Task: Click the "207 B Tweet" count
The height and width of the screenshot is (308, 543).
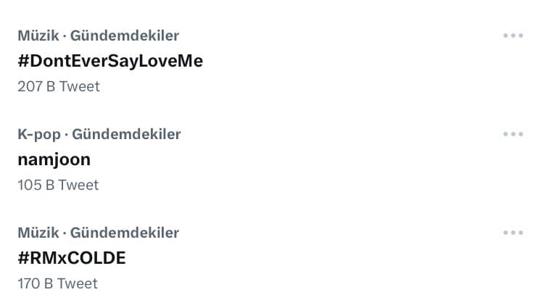Action: pos(59,86)
